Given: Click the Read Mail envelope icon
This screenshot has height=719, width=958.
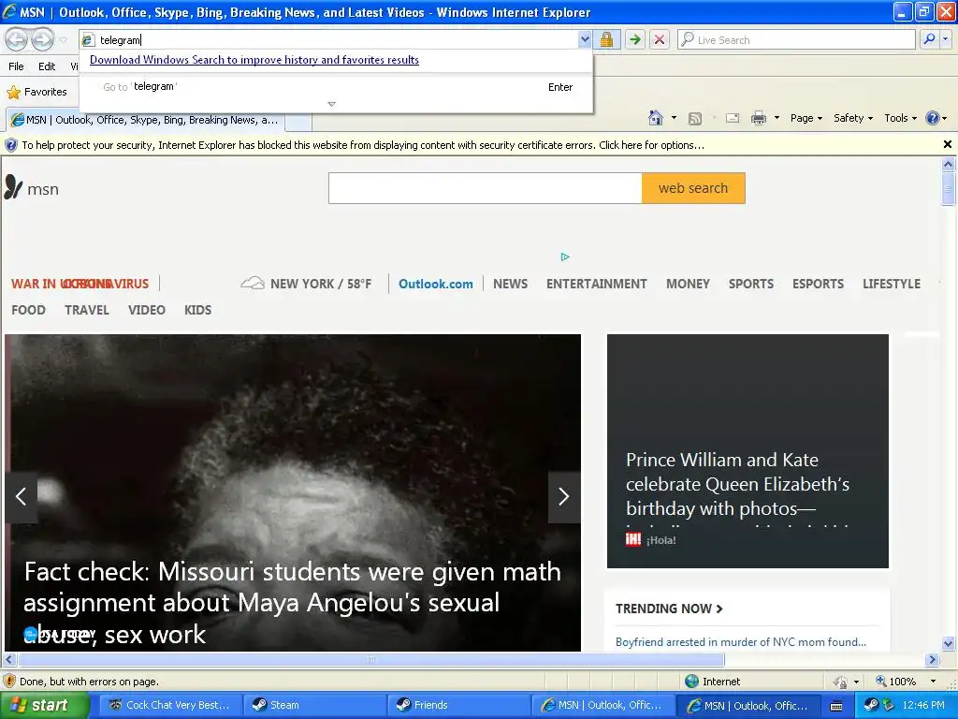Looking at the screenshot, I should coord(733,118).
